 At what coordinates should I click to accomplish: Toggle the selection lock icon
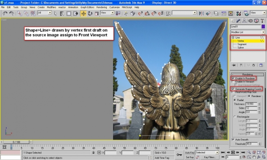pos(93,152)
